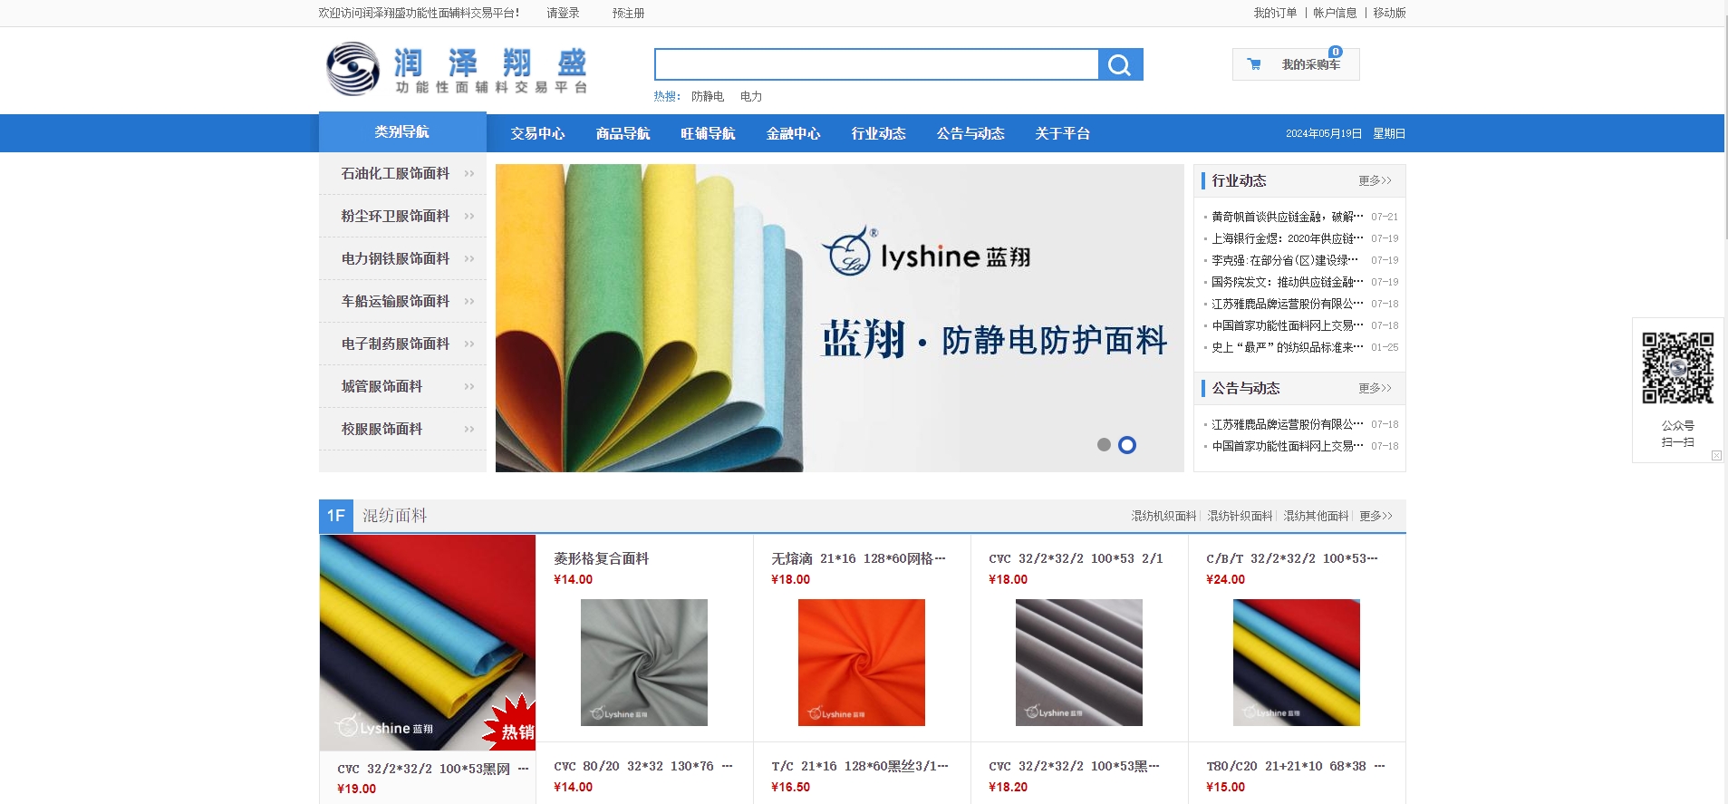
Task: Open 混纺其他面料 subcategory
Action: pos(1316,516)
